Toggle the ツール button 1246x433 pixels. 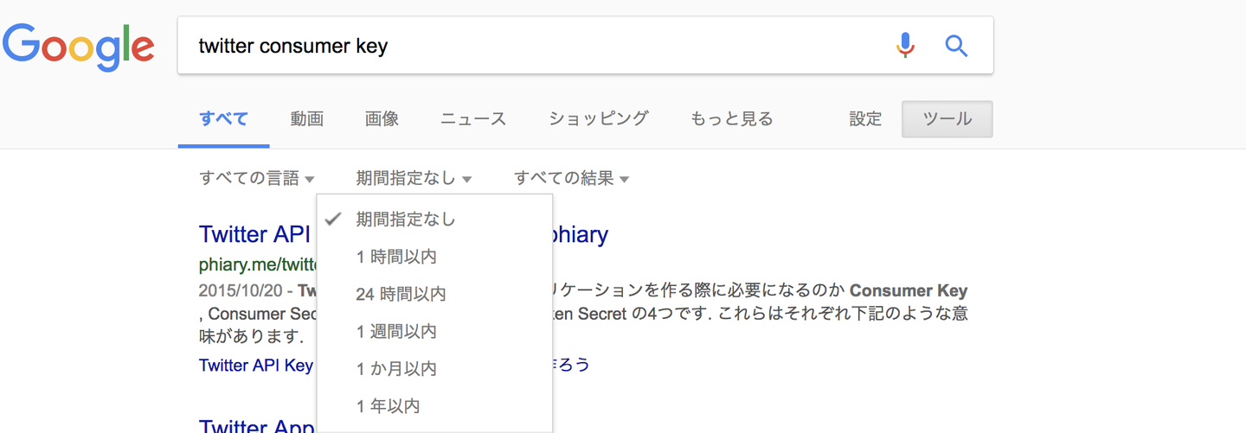click(x=947, y=119)
